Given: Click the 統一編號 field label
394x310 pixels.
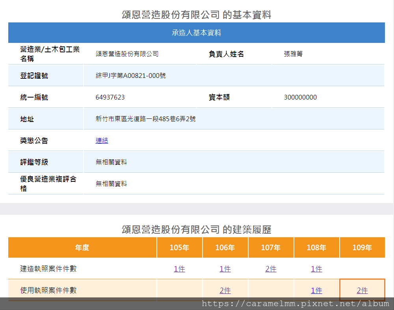Looking at the screenshot, I should click(34, 97).
